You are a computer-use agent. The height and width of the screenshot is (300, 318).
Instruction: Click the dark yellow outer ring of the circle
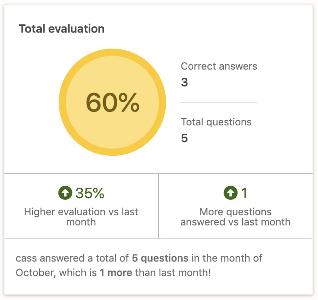point(63,102)
